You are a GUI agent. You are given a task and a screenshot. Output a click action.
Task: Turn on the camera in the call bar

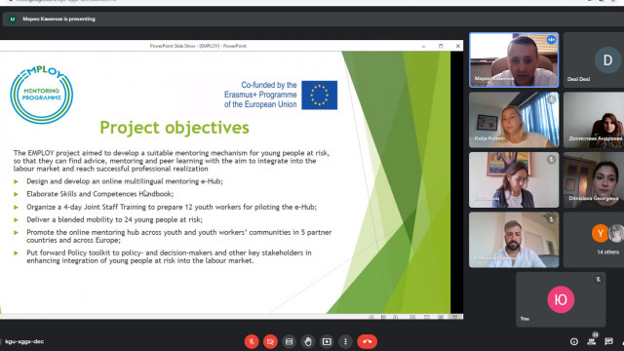(x=270, y=341)
